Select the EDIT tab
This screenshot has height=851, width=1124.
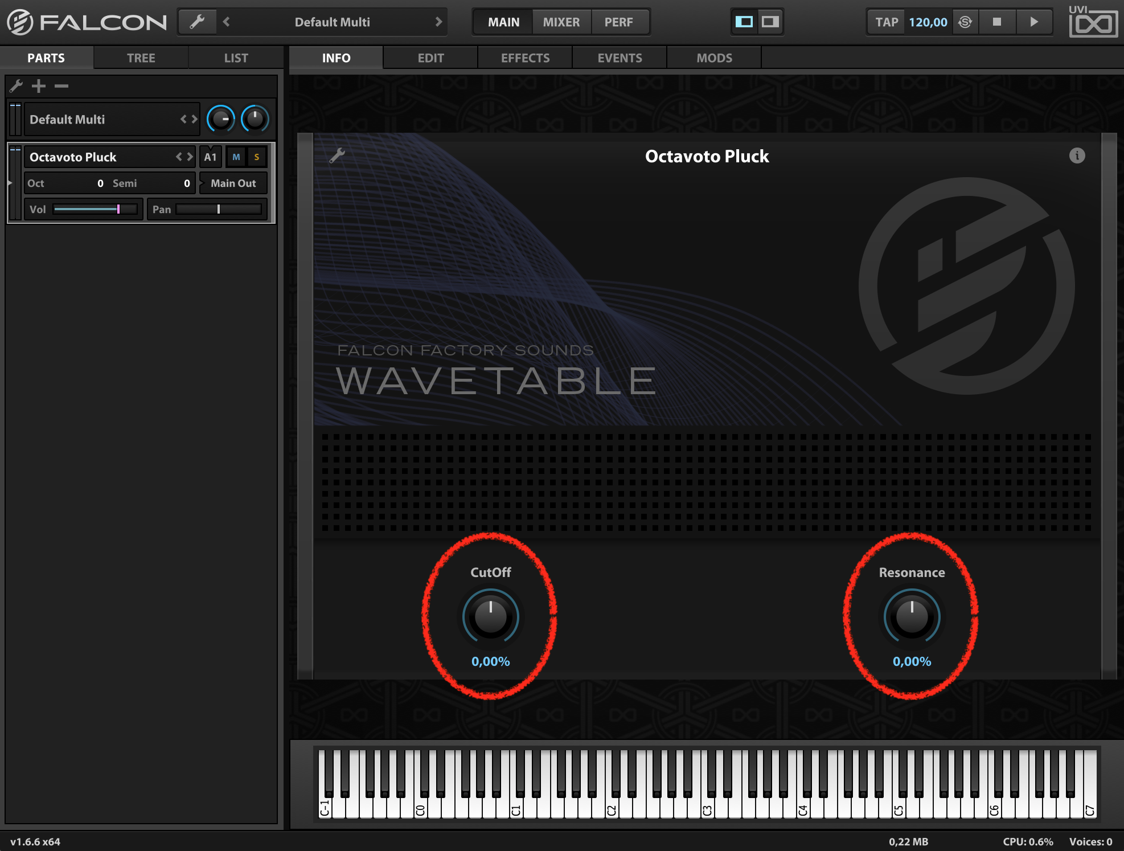(x=430, y=58)
